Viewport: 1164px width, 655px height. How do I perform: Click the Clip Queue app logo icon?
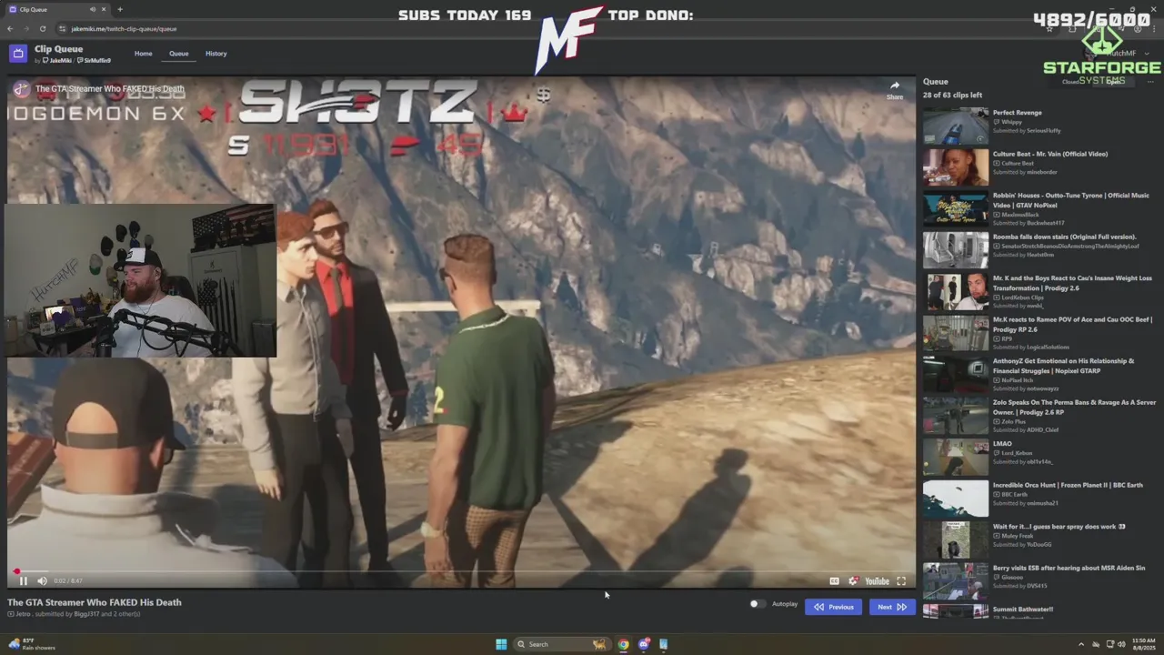coord(18,54)
